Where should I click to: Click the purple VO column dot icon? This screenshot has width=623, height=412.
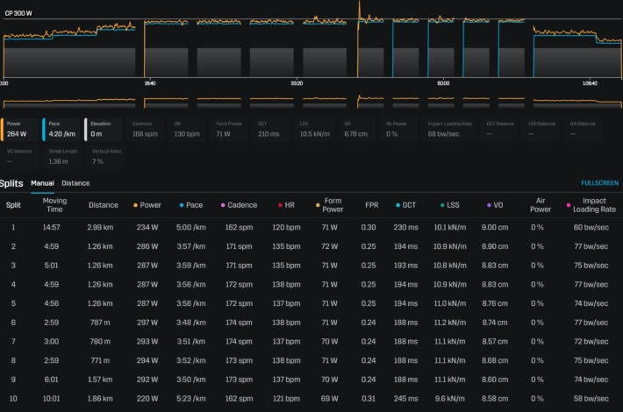(x=489, y=205)
